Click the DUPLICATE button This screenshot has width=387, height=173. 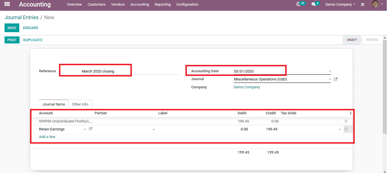33,40
